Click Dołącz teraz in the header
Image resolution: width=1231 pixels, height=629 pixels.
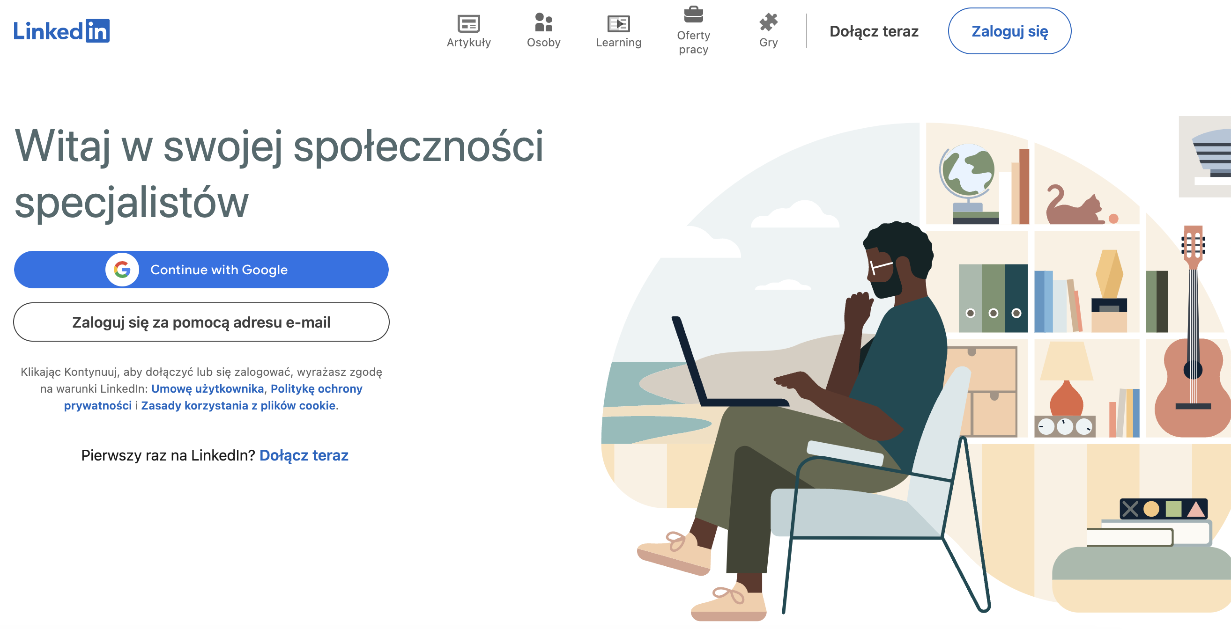pyautogui.click(x=874, y=31)
